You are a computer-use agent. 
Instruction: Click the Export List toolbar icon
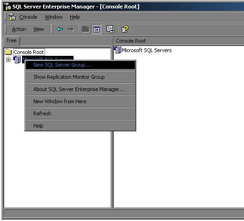[x=111, y=29]
